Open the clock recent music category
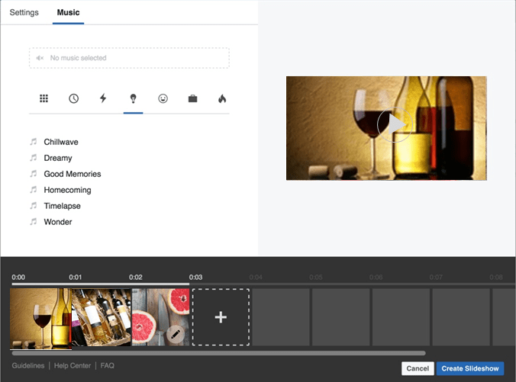 [73, 98]
